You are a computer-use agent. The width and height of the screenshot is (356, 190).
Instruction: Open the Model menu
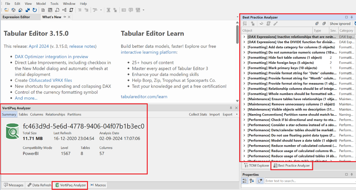(41, 4)
